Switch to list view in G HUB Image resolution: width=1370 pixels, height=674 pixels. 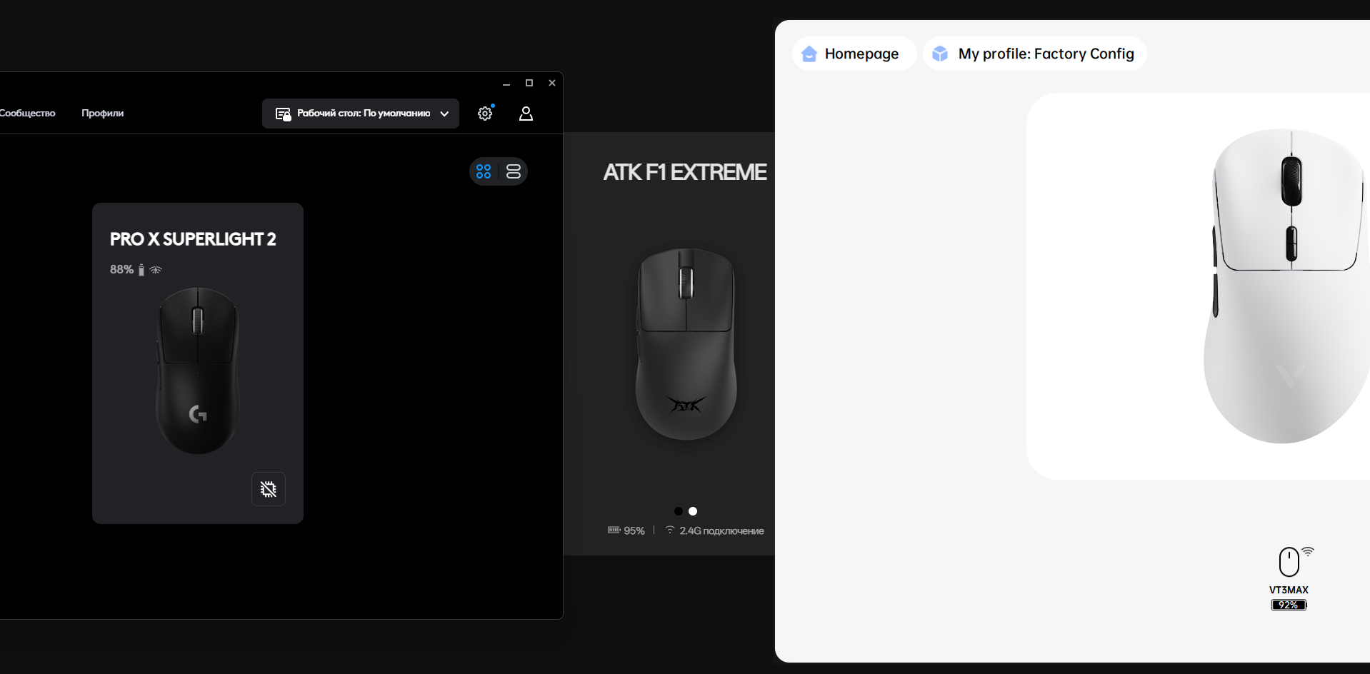(x=514, y=171)
